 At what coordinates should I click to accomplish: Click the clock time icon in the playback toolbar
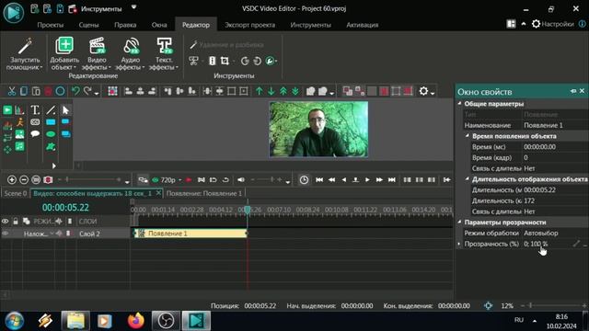click(304, 180)
